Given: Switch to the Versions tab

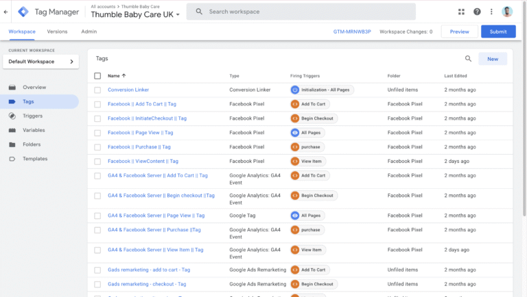Looking at the screenshot, I should (57, 31).
